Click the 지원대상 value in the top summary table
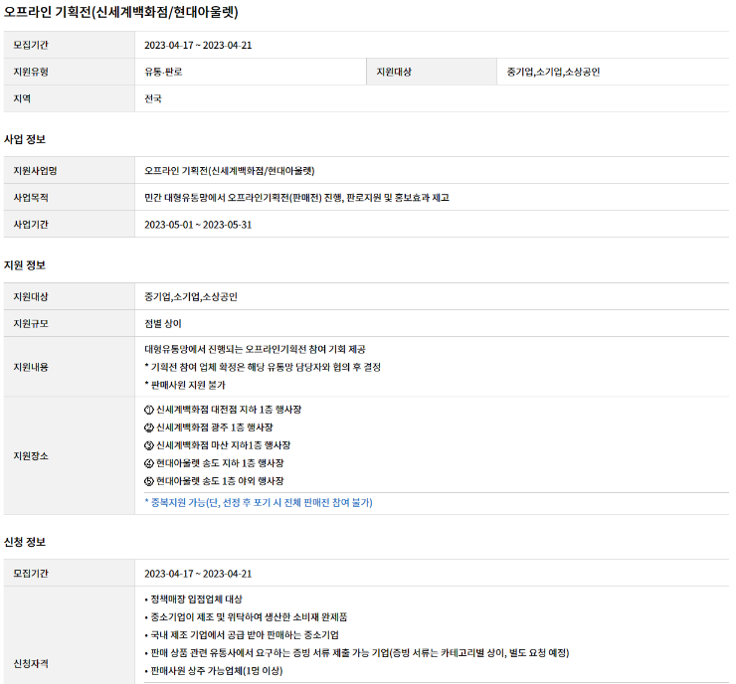The image size is (736, 684). tap(553, 72)
